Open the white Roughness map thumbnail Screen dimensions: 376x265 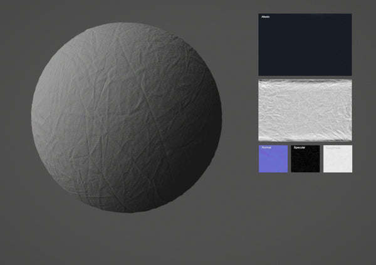338,160
